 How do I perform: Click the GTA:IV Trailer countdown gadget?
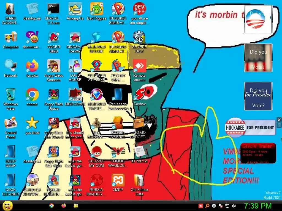(258, 153)
